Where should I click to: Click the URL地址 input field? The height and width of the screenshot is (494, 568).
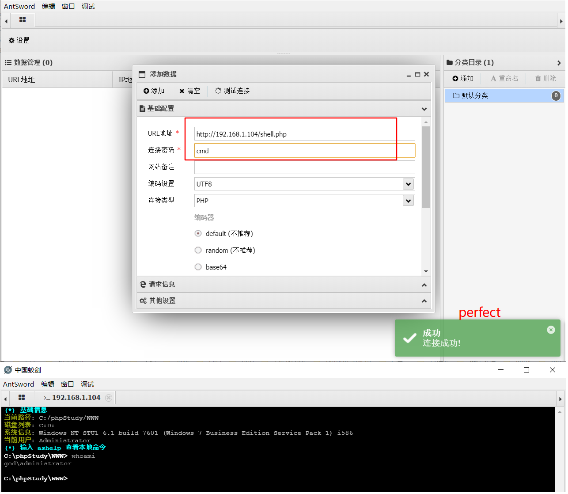[x=305, y=134]
